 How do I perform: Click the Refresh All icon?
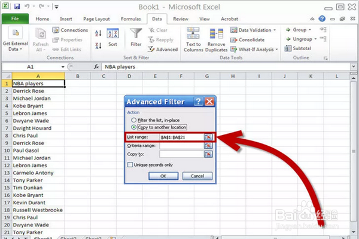click(41, 39)
